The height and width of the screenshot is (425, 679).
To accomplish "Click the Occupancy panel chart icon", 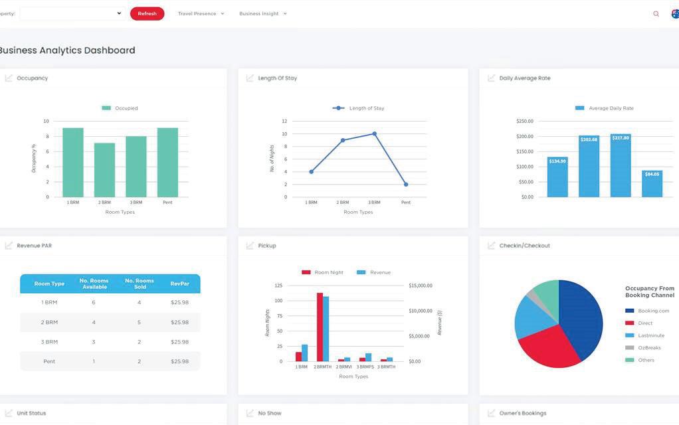I will 9,78.
